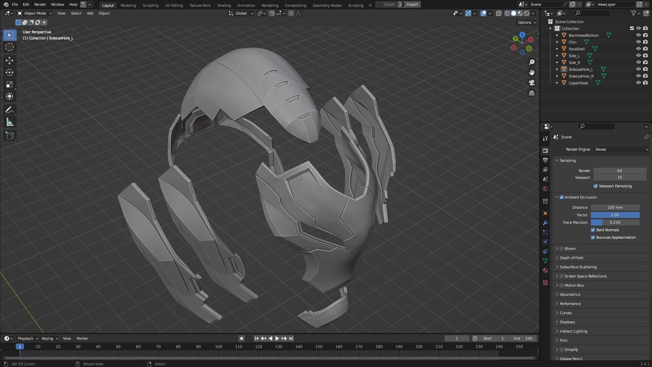Screen dimensions: 652x367
Task: Open the Tool properties tab
Action: click(x=545, y=138)
